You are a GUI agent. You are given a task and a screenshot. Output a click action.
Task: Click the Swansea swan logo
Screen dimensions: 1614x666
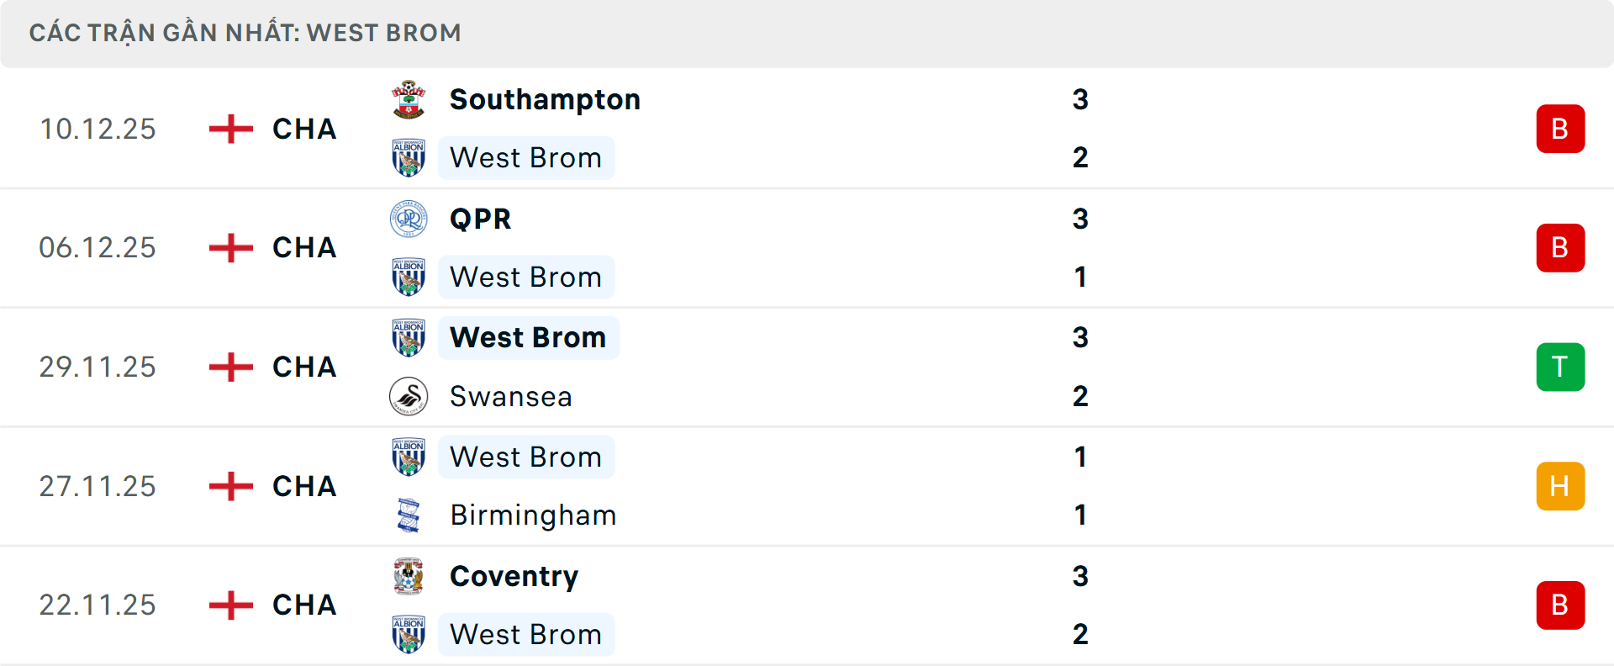[x=409, y=396]
